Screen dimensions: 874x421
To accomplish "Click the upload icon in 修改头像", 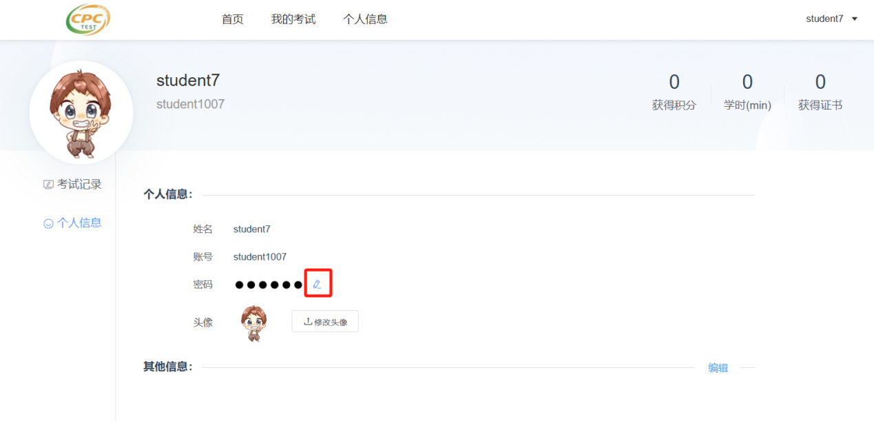I will pyautogui.click(x=308, y=321).
